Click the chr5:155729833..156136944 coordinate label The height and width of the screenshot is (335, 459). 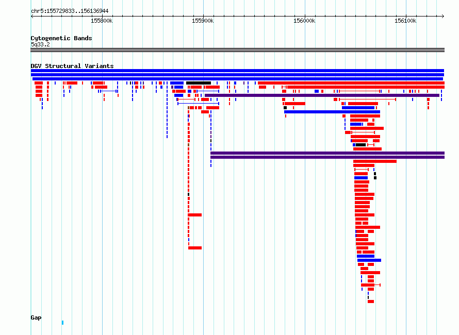pos(70,11)
